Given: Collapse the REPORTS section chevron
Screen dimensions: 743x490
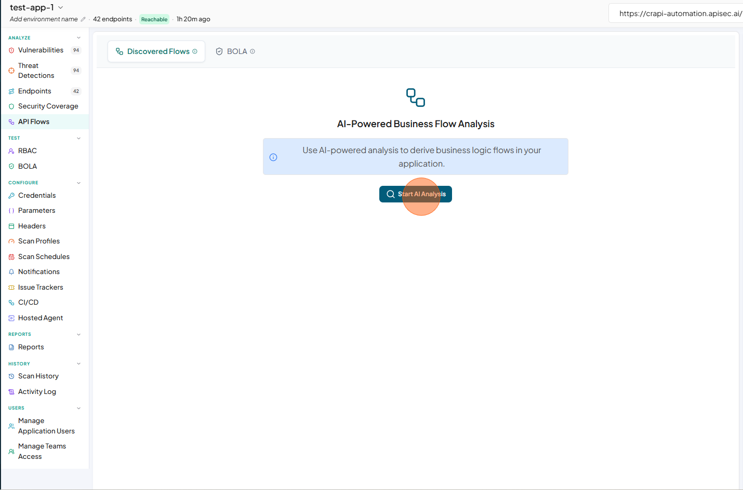Looking at the screenshot, I should [x=79, y=334].
